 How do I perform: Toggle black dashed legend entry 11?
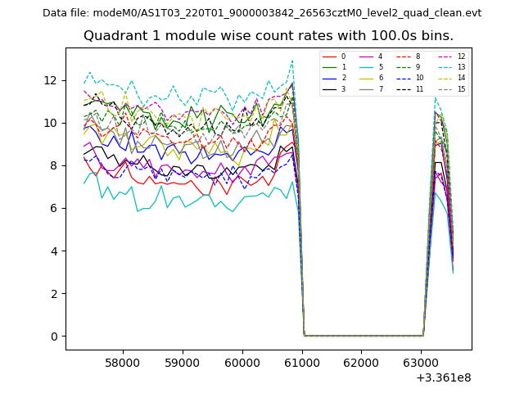coord(409,88)
